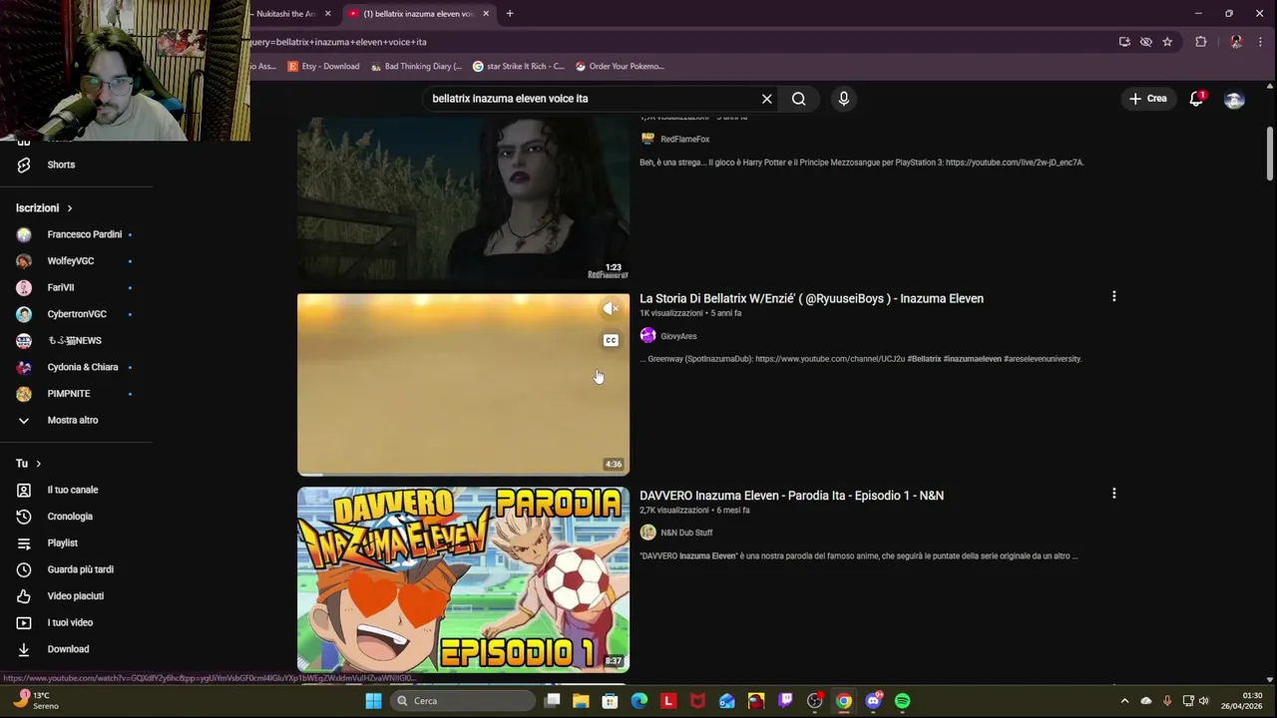The width and height of the screenshot is (1277, 718).
Task: Open the Windows Start menu
Action: [x=373, y=701]
